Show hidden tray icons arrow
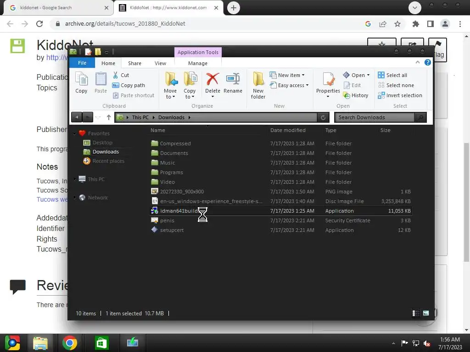 393,344
